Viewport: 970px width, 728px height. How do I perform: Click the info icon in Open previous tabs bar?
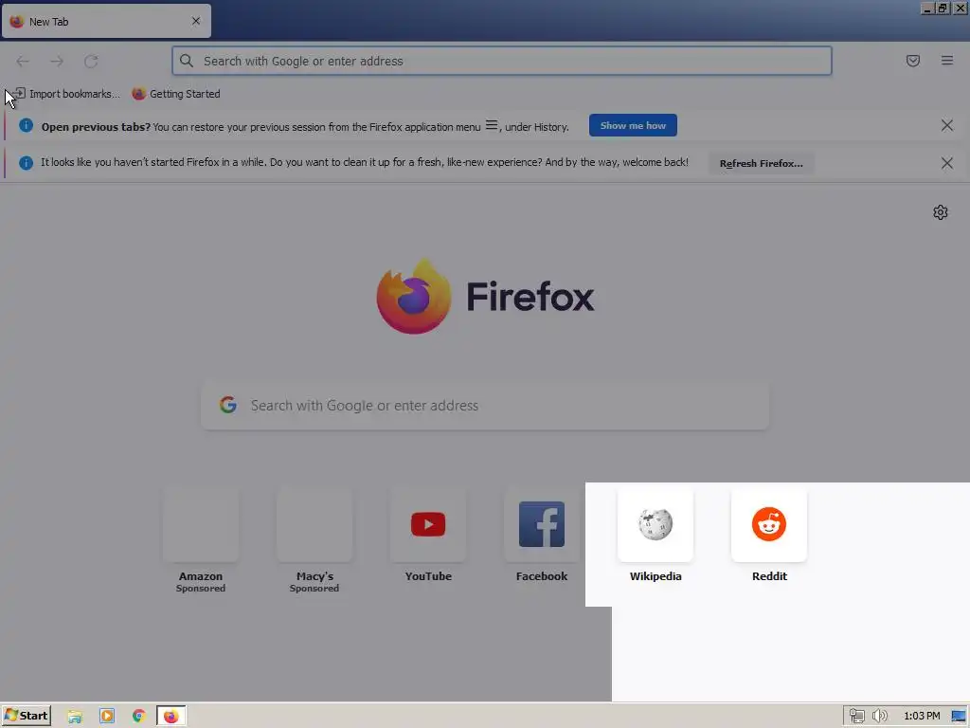click(26, 126)
